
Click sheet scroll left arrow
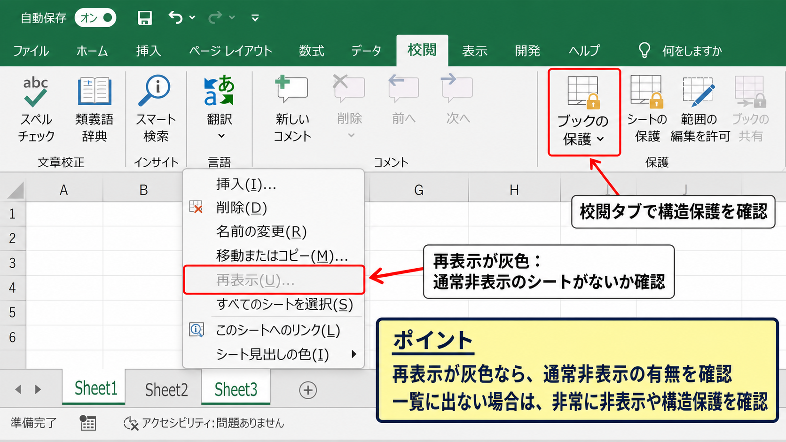tap(18, 389)
